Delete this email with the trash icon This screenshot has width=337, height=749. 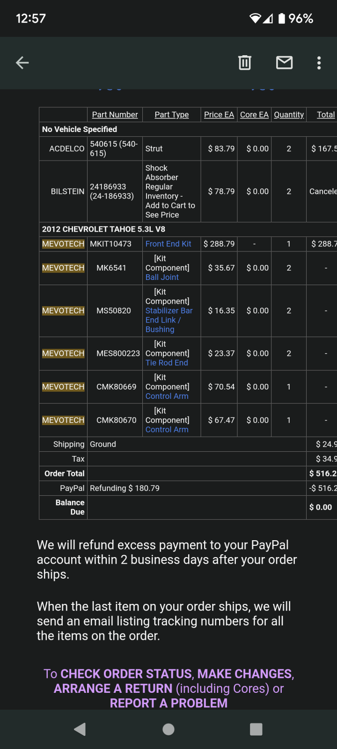click(245, 63)
